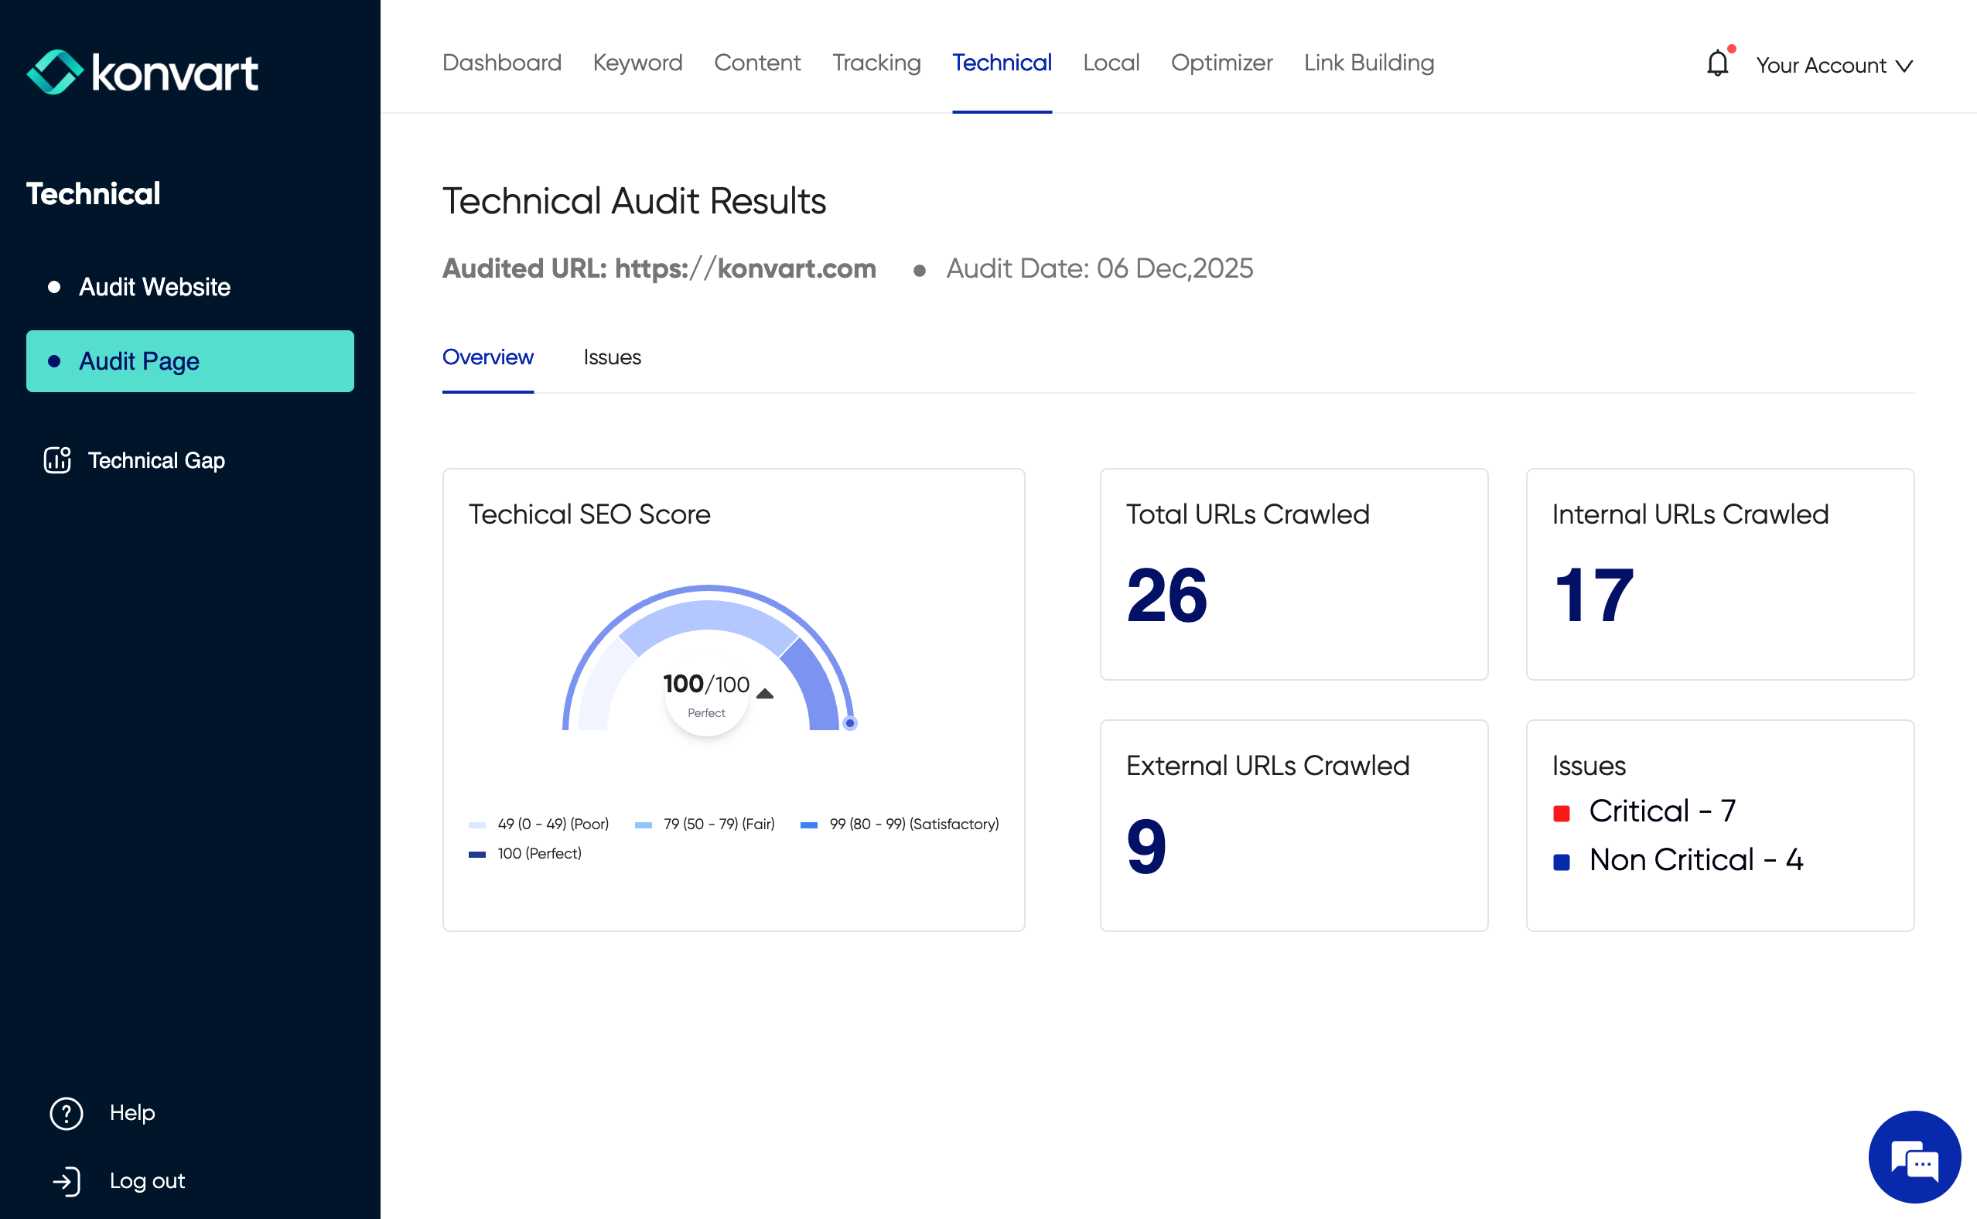This screenshot has width=1977, height=1219.
Task: Click the Help question mark icon
Action: (66, 1113)
